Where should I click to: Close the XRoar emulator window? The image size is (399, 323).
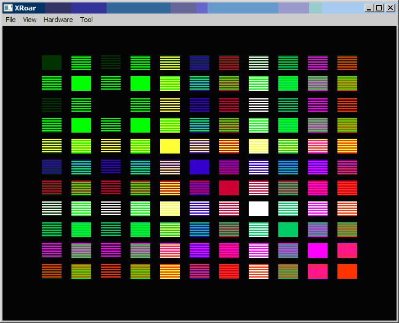(x=390, y=8)
